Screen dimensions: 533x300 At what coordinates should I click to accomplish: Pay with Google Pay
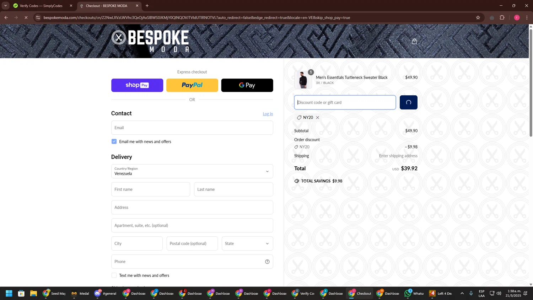coord(247,85)
